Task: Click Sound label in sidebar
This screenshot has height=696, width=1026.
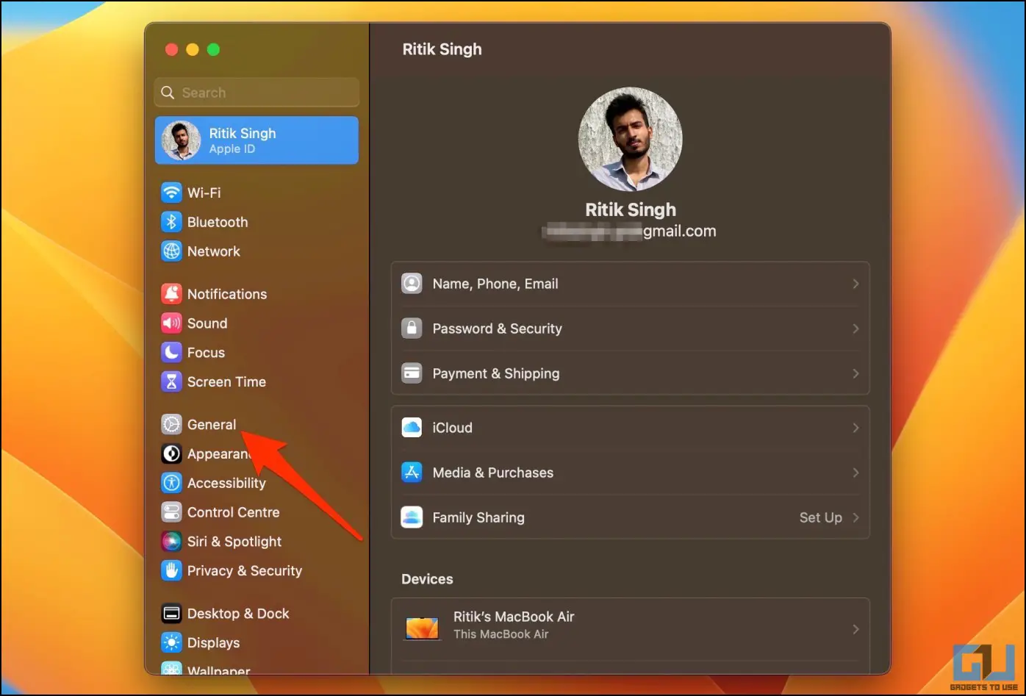Action: click(x=207, y=323)
